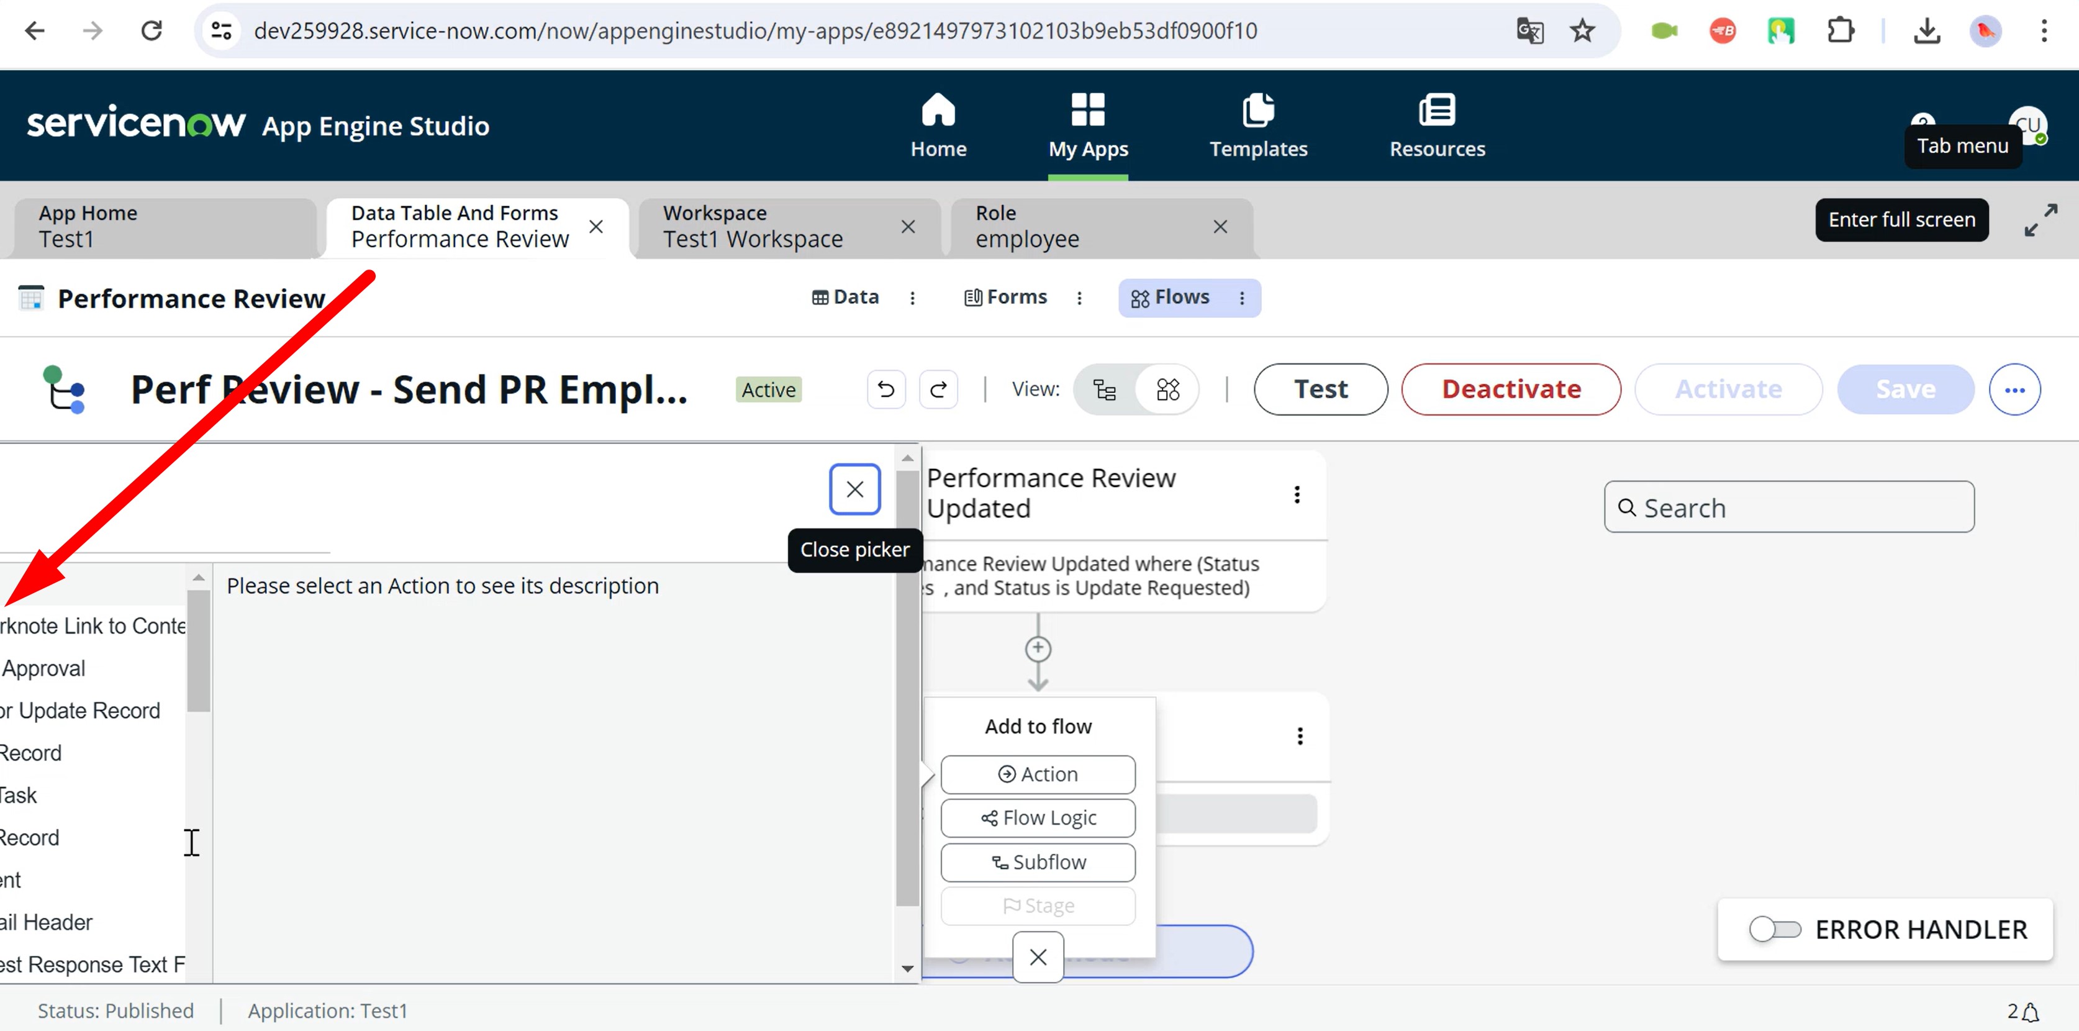Undo the last flow change
Screen dimensions: 2079x1031
[x=885, y=389]
